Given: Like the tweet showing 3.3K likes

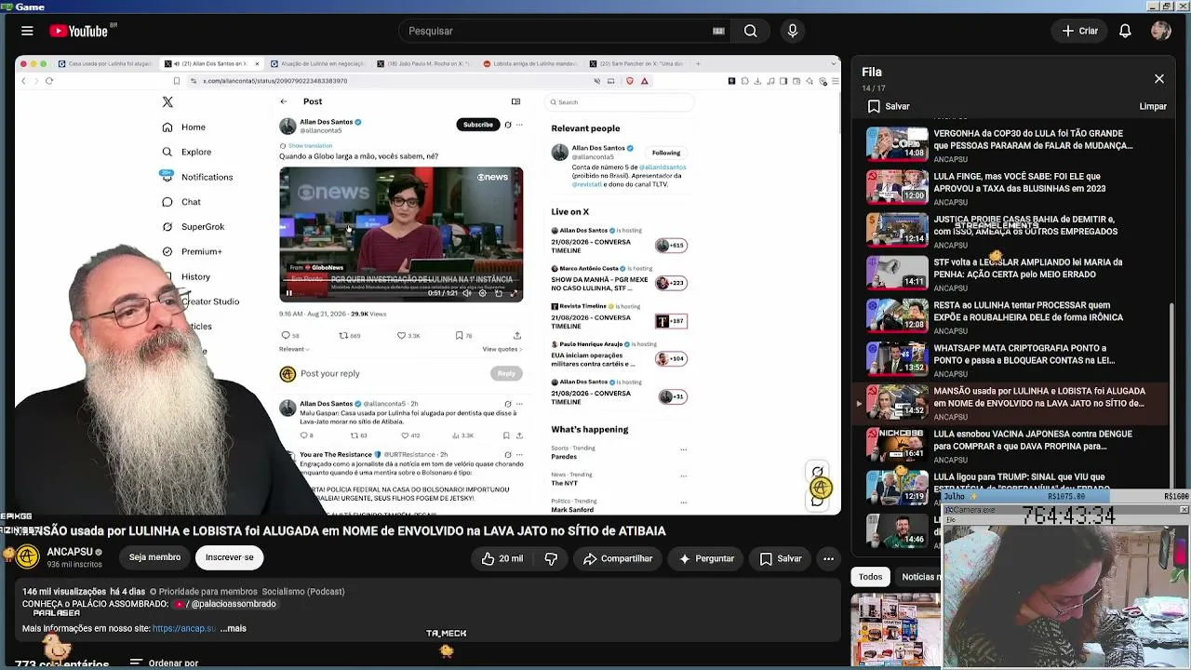Looking at the screenshot, I should [x=408, y=335].
